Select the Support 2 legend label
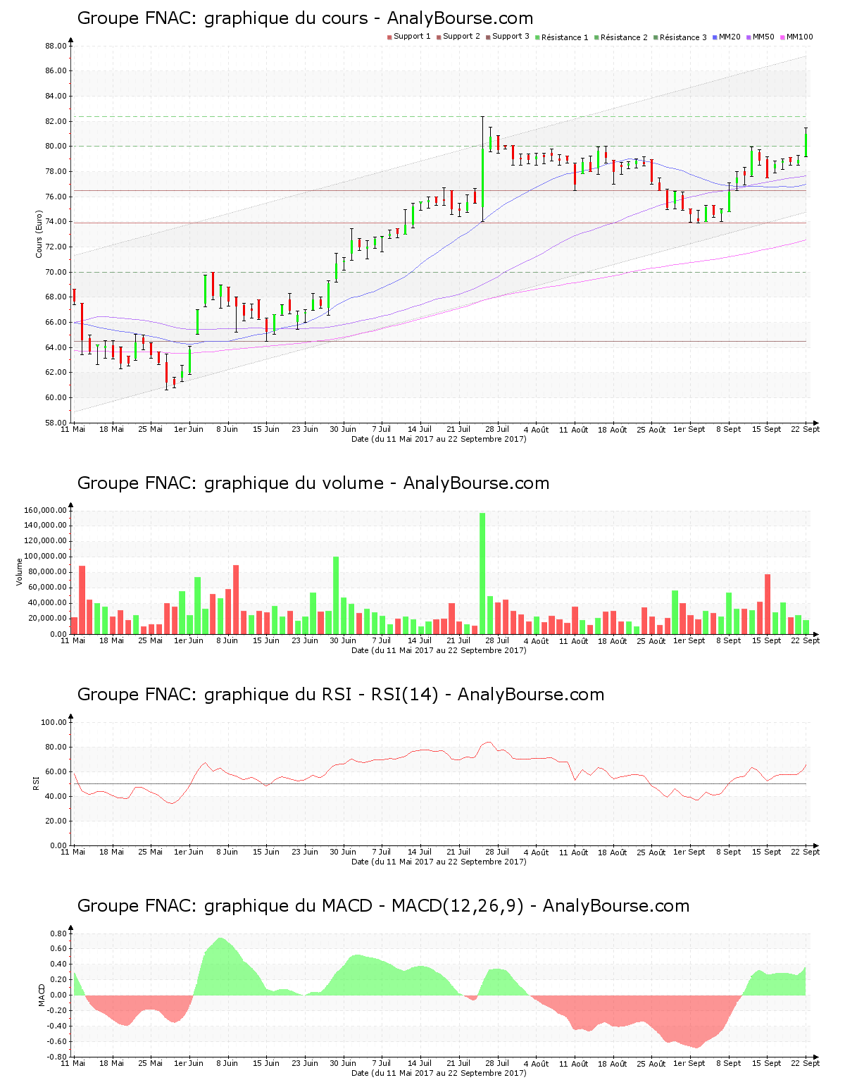 pyautogui.click(x=461, y=37)
